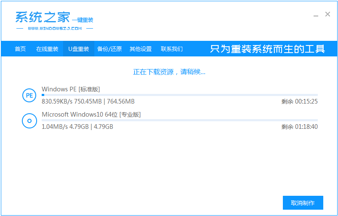Click the remaining time 01:18:40 text
Screen dimensions: 338x216
click(x=299, y=127)
